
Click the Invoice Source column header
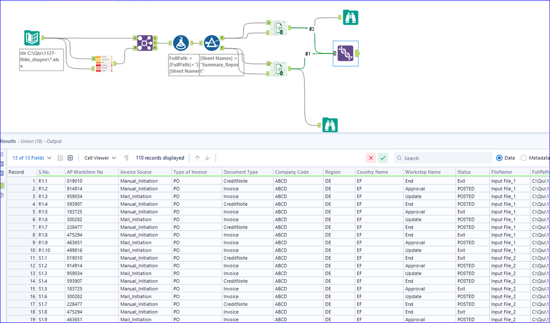[x=136, y=172]
